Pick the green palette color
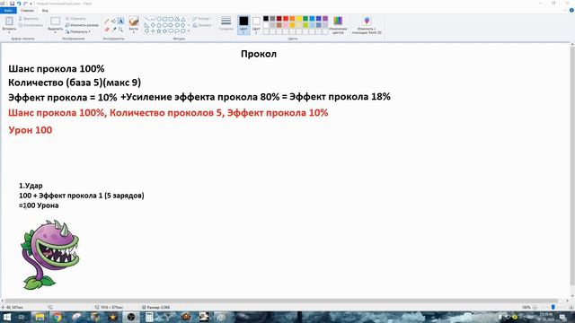Screen dimensions: 575x323 click(x=305, y=19)
